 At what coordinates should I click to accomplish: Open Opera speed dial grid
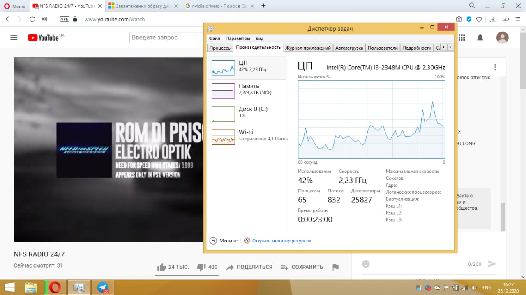[x=44, y=19]
